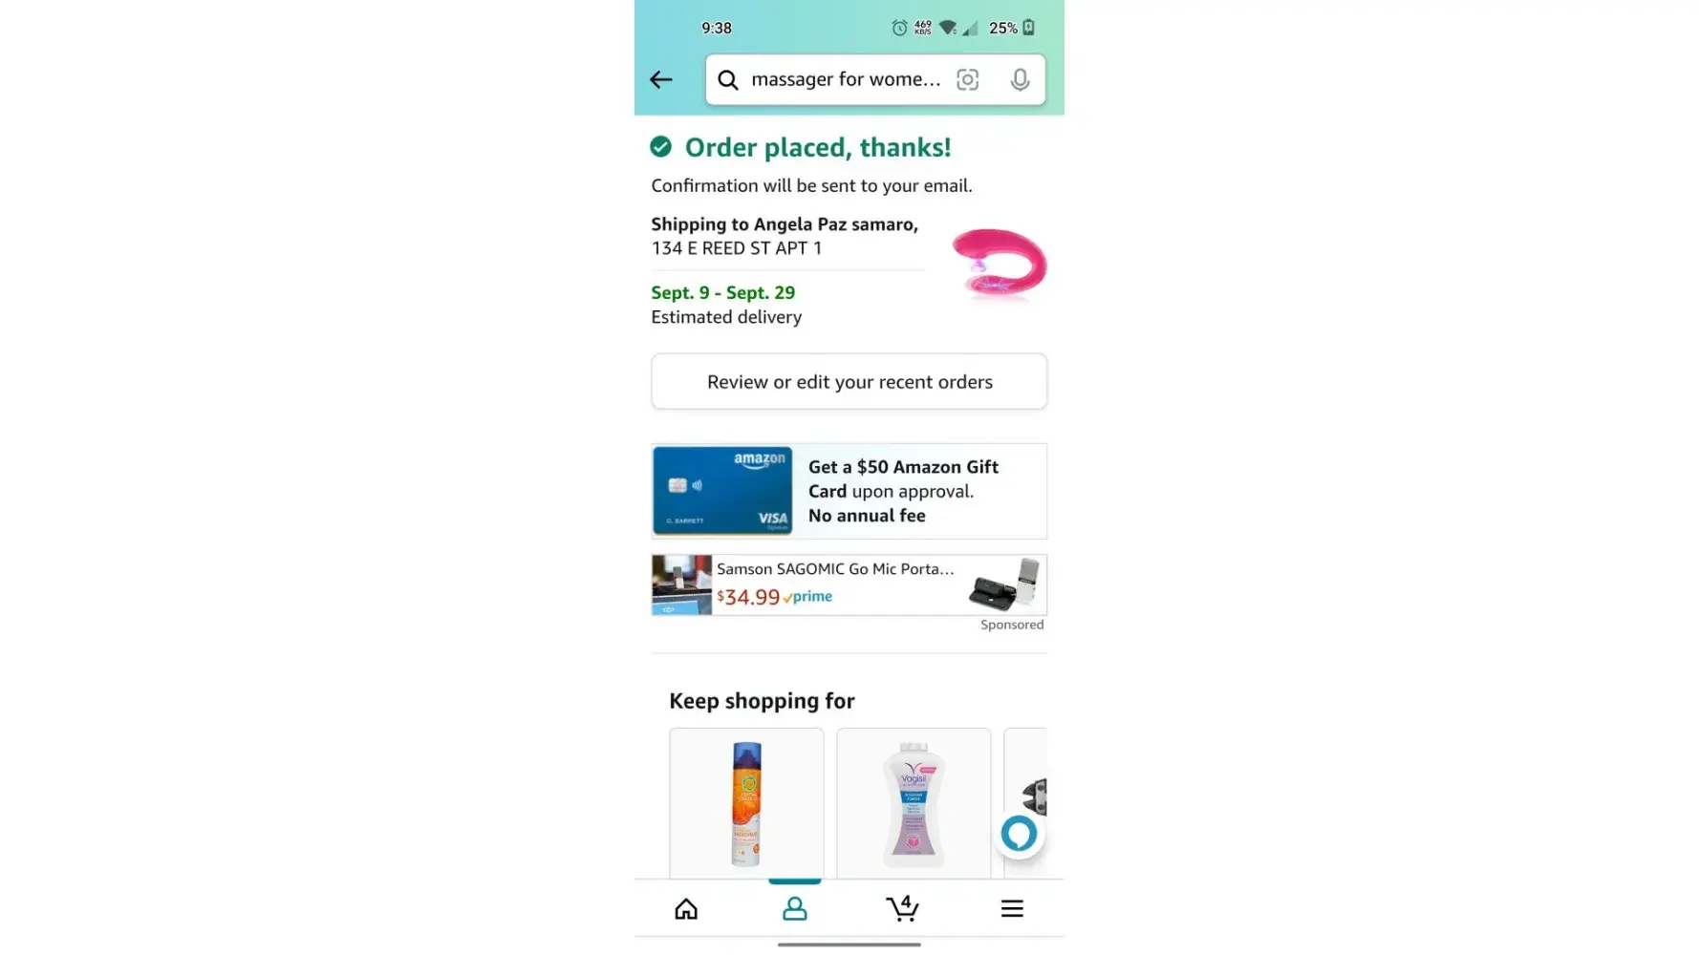This screenshot has height=955, width=1699.
Task: Tap the ordered pink product image
Action: [999, 265]
